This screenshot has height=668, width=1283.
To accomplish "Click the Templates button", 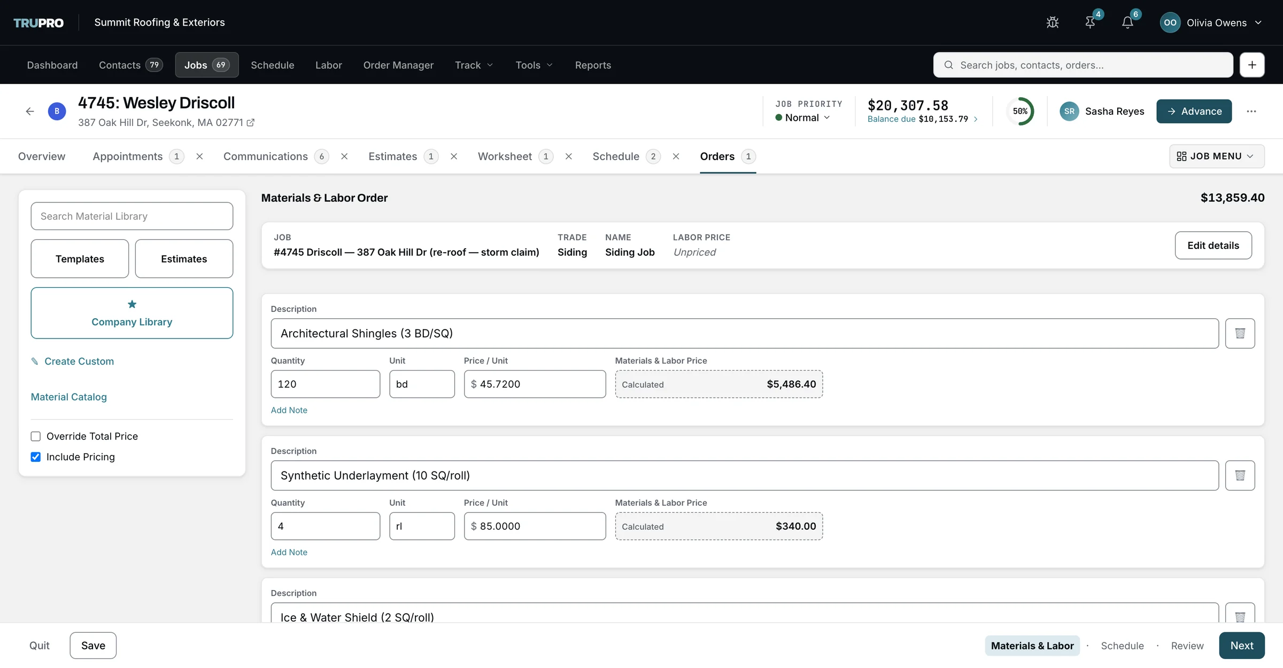I will 80,259.
